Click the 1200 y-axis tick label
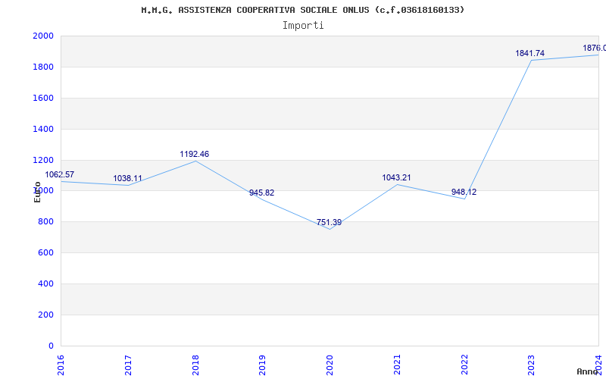Image resolution: width=606 pixels, height=379 pixels. click(43, 160)
